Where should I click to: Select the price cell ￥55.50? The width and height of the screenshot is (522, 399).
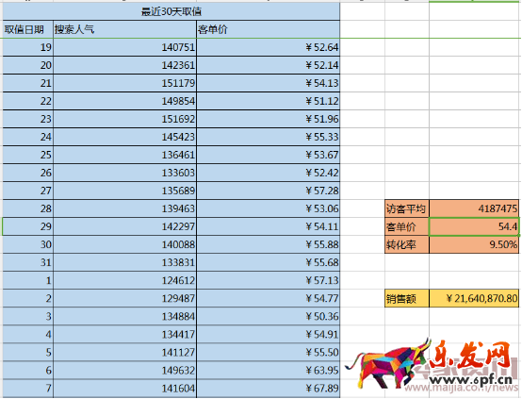[269, 353]
